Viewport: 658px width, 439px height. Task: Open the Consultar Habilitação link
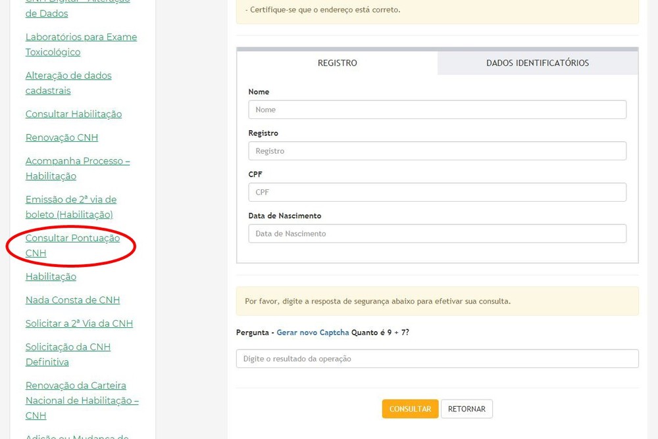click(73, 114)
